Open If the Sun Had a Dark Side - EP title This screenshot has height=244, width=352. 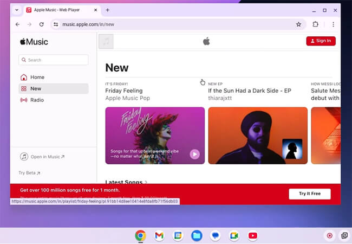point(250,91)
